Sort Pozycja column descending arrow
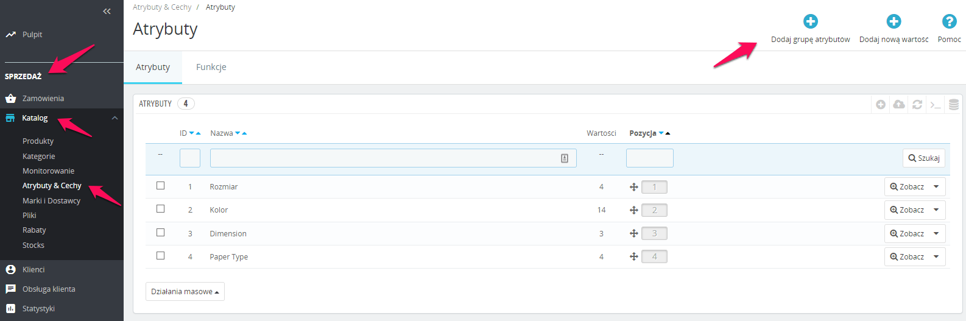 (661, 133)
